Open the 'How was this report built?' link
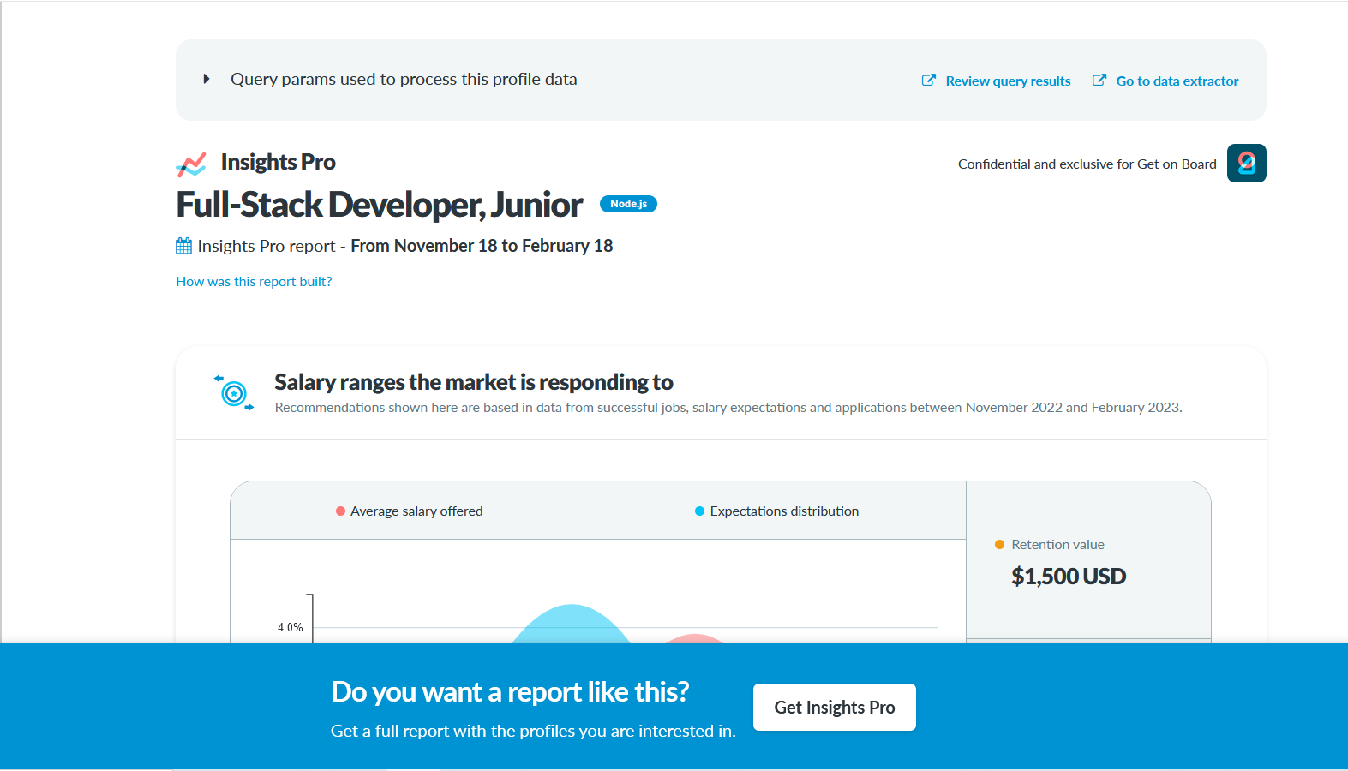The image size is (1348, 771). (x=254, y=282)
